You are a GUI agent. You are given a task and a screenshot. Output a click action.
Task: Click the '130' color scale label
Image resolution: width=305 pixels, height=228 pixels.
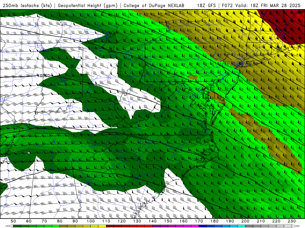(x=137, y=221)
